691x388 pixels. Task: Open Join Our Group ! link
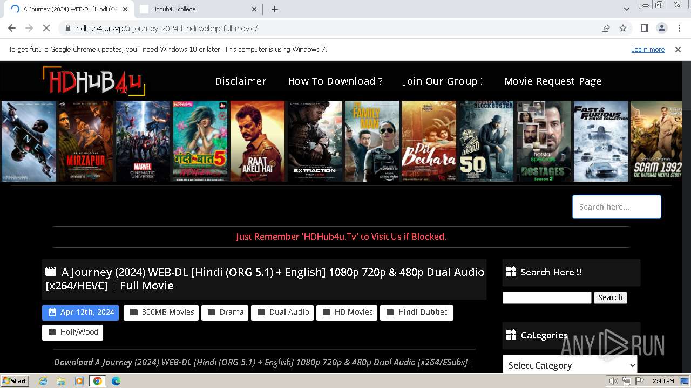(443, 81)
